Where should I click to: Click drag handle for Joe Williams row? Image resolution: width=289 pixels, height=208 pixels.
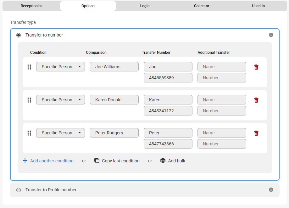29,67
